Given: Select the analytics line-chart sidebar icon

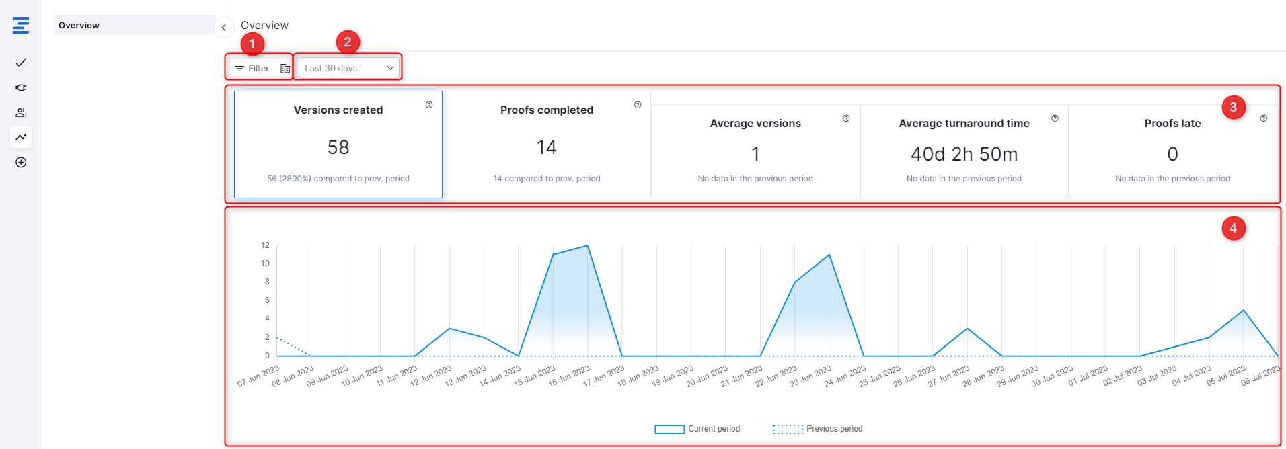Looking at the screenshot, I should pos(21,137).
